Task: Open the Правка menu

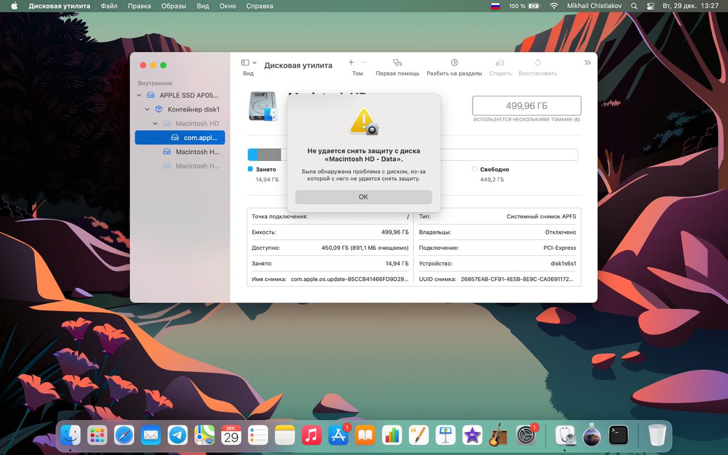Action: (x=139, y=6)
